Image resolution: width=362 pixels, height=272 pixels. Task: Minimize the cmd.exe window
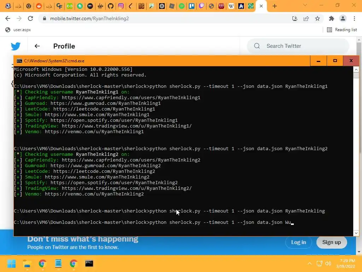[319, 61]
